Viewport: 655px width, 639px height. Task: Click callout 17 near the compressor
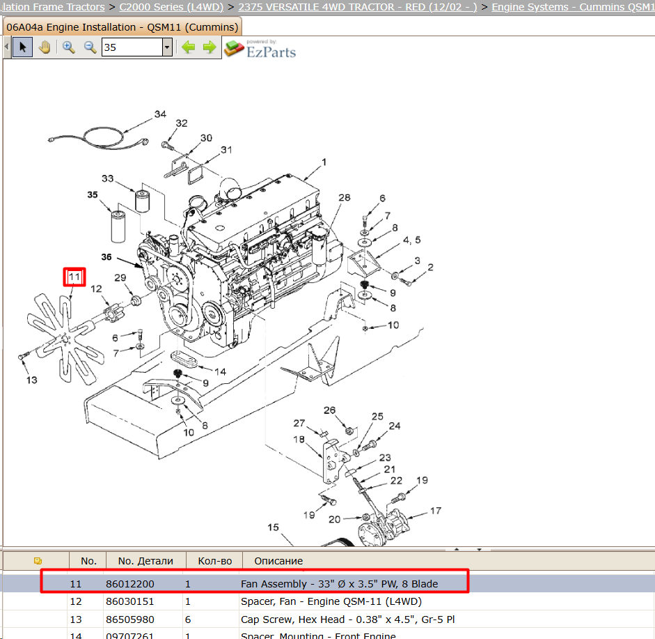pyautogui.click(x=436, y=511)
